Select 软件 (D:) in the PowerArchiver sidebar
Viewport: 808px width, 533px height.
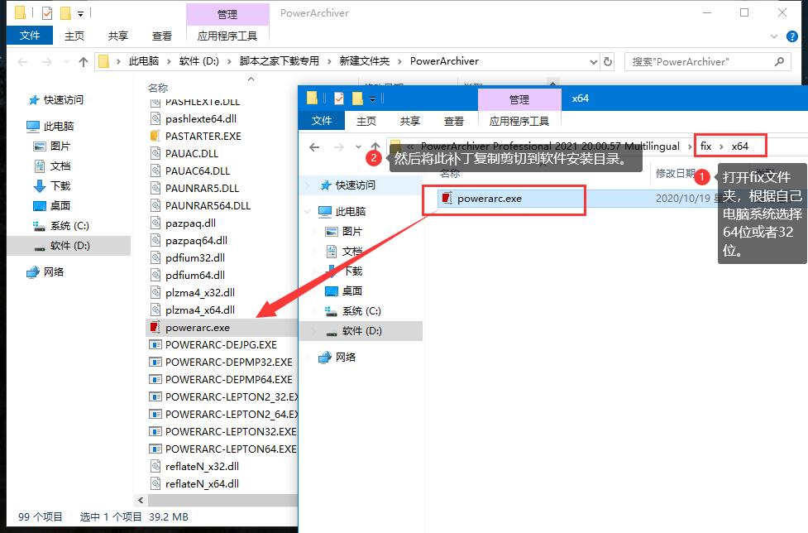[69, 246]
